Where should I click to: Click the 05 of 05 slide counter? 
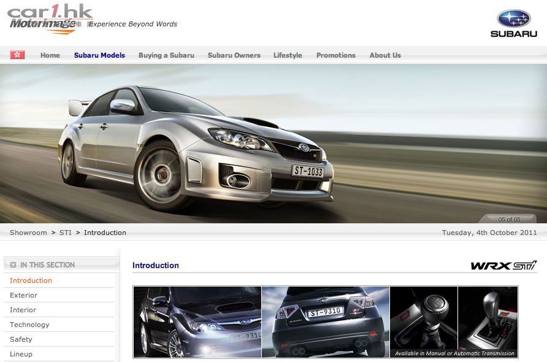[509, 219]
